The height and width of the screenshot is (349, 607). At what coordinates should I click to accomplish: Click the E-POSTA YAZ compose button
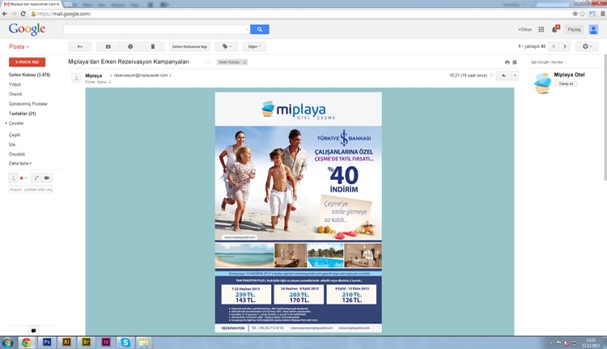point(27,62)
